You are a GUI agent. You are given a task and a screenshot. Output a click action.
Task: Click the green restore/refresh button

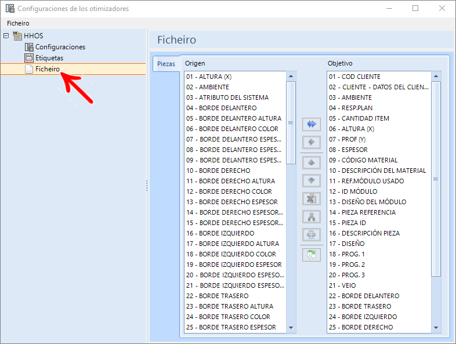(312, 255)
